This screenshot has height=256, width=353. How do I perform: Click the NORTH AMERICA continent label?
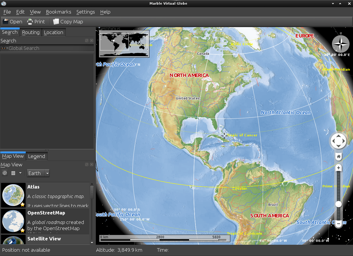(189, 75)
